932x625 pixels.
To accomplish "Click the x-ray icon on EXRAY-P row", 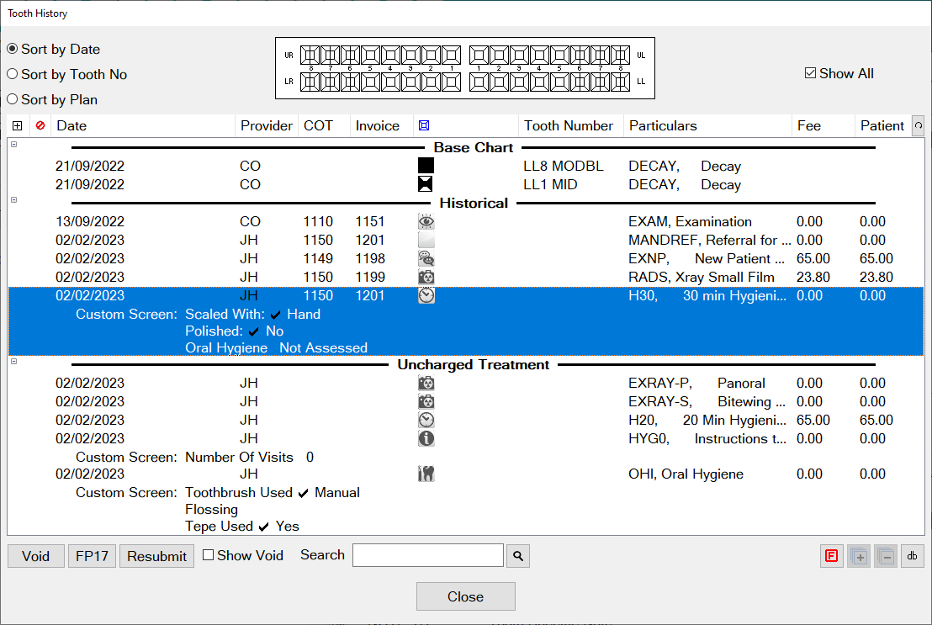I will (426, 383).
